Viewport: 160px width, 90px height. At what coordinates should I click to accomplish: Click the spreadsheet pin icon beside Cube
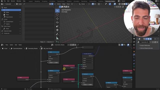coord(24,4)
